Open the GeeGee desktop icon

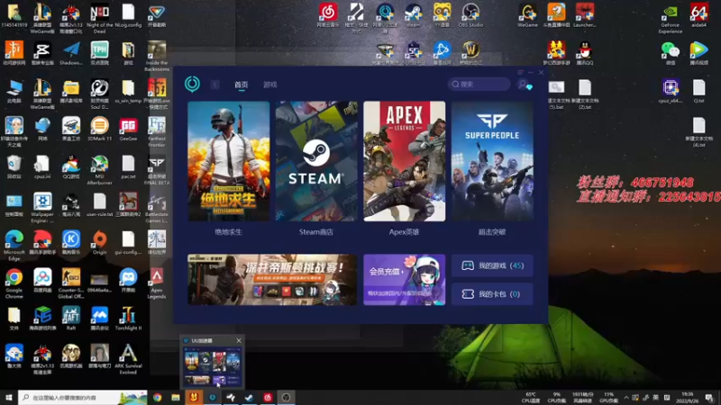(x=128, y=129)
